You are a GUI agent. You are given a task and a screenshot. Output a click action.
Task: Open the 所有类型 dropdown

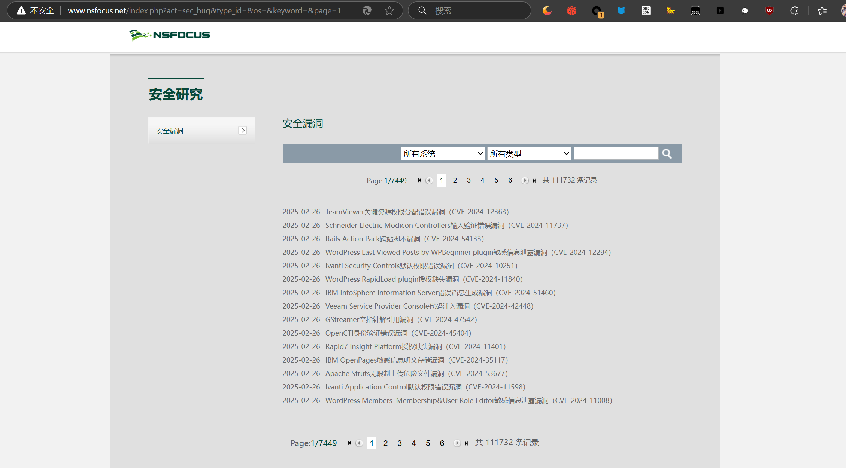point(529,153)
